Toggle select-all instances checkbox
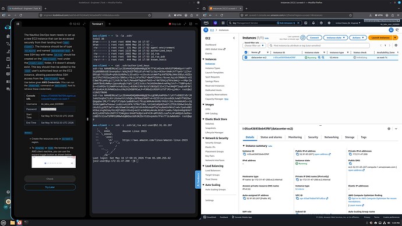 pos(246,52)
